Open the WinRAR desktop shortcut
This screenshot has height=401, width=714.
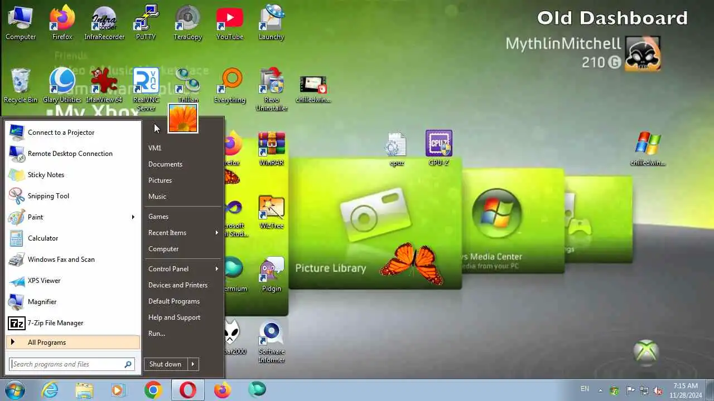pyautogui.click(x=272, y=149)
